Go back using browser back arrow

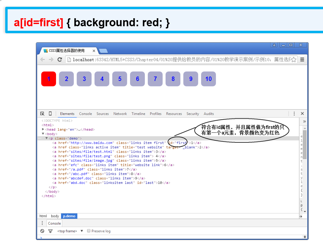(43, 60)
